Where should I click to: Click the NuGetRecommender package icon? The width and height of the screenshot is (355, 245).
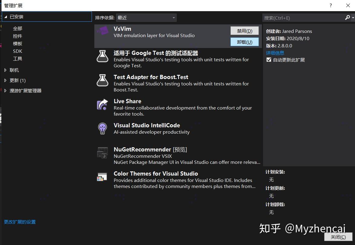103,153
